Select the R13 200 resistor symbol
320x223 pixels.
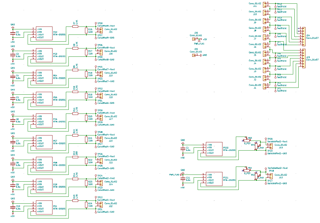tap(75, 157)
